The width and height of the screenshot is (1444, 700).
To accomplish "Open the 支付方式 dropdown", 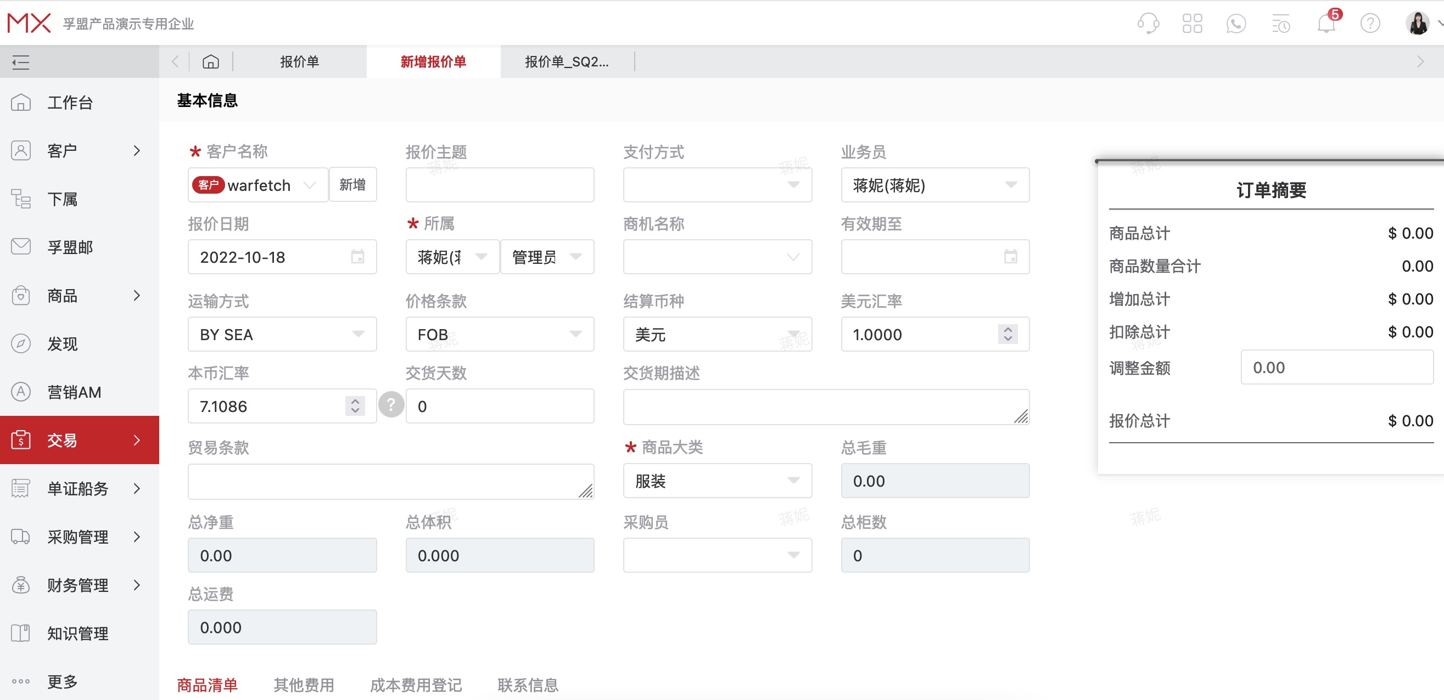I will [794, 185].
